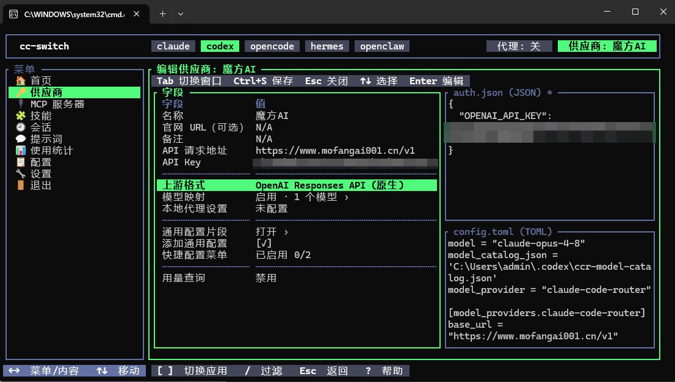The height and width of the screenshot is (382, 675).
Task: Click the base_url mofangai001.cn value line
Action: (533, 336)
